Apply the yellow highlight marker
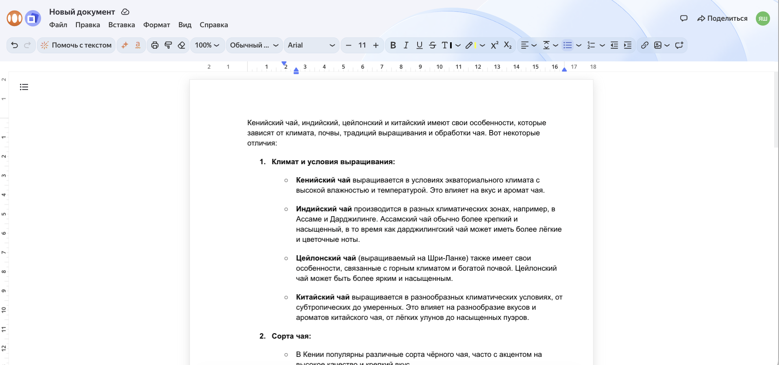 (470, 45)
